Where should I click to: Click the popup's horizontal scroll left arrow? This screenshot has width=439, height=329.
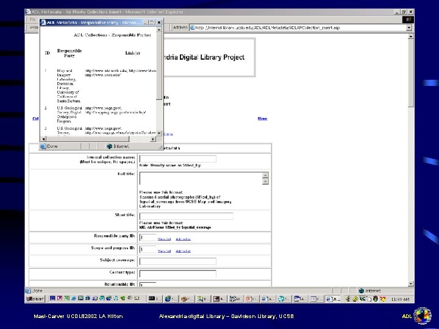[x=43, y=139]
